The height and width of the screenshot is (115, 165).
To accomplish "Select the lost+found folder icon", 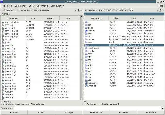I will [x=86, y=48].
